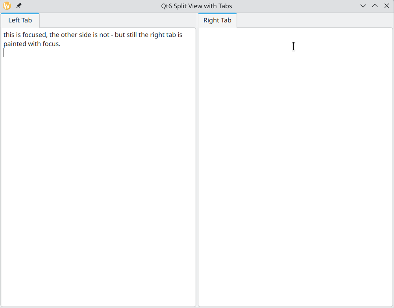This screenshot has height=308, width=394.
Task: Click the text "this is focused, the other side is not"
Action: click(x=57, y=35)
